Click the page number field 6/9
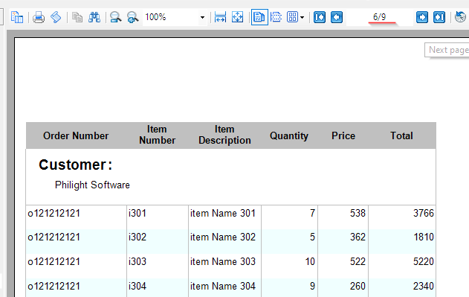The width and height of the screenshot is (469, 297). (x=380, y=17)
